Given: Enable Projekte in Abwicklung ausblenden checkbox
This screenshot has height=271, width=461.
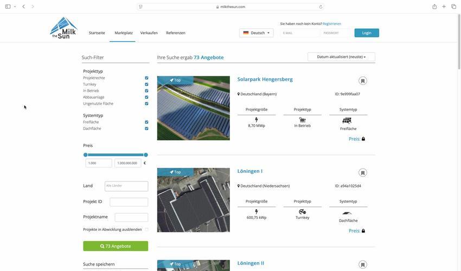Looking at the screenshot, I should pos(146,230).
